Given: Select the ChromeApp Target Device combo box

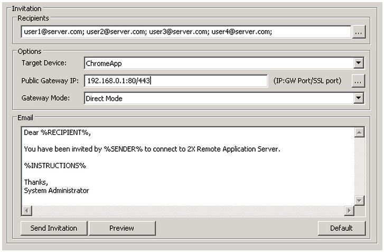Looking at the screenshot, I should pyautogui.click(x=224, y=63).
